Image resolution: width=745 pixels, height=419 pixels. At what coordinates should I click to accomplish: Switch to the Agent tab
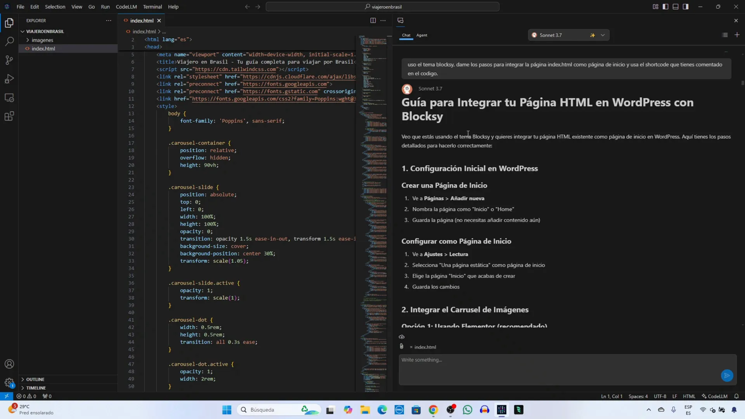coord(421,35)
